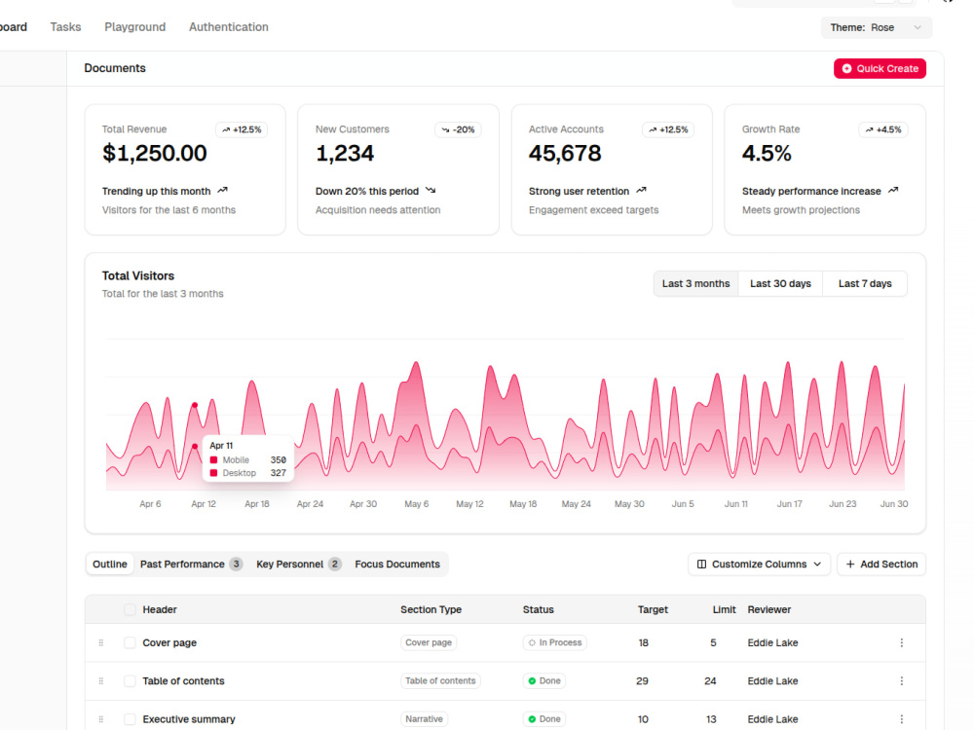Click the Cover page header link
974x730 pixels.
[x=169, y=643]
